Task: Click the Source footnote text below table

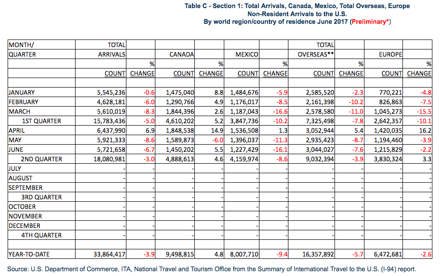Action: [211, 269]
